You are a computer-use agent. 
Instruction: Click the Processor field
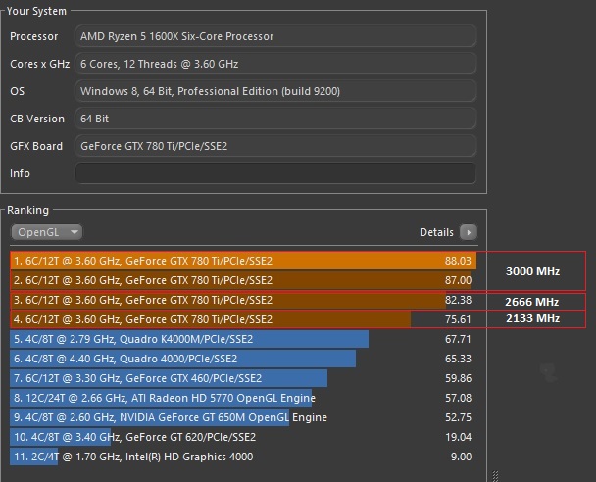pos(276,36)
